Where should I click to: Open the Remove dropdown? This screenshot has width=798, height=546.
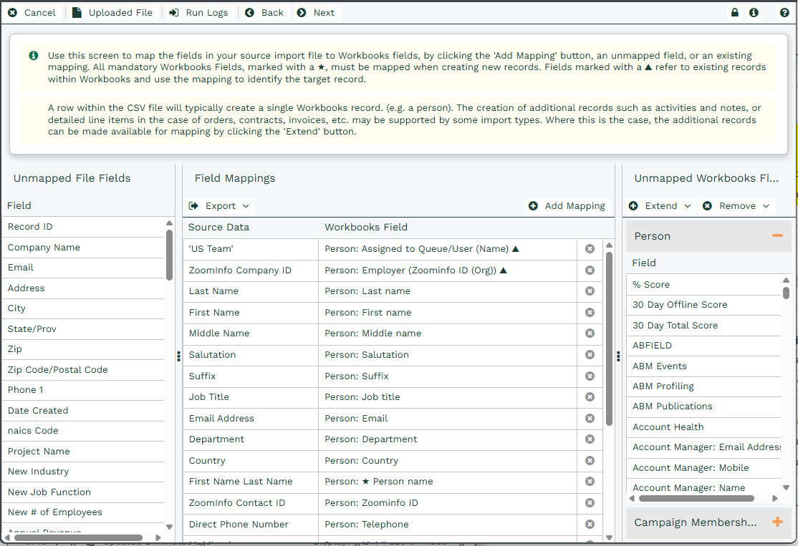[737, 206]
